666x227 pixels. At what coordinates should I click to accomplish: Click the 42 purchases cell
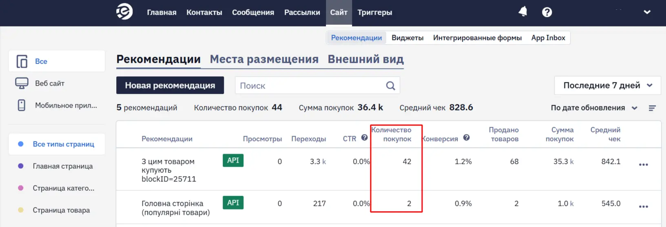click(x=407, y=162)
